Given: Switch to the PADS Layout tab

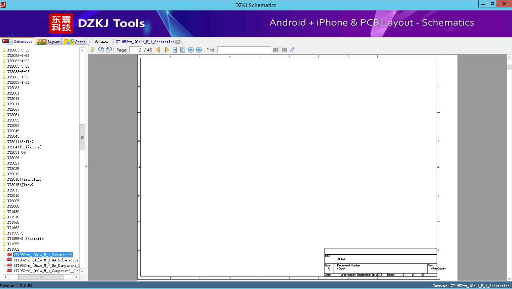Looking at the screenshot, I should 48,42.
